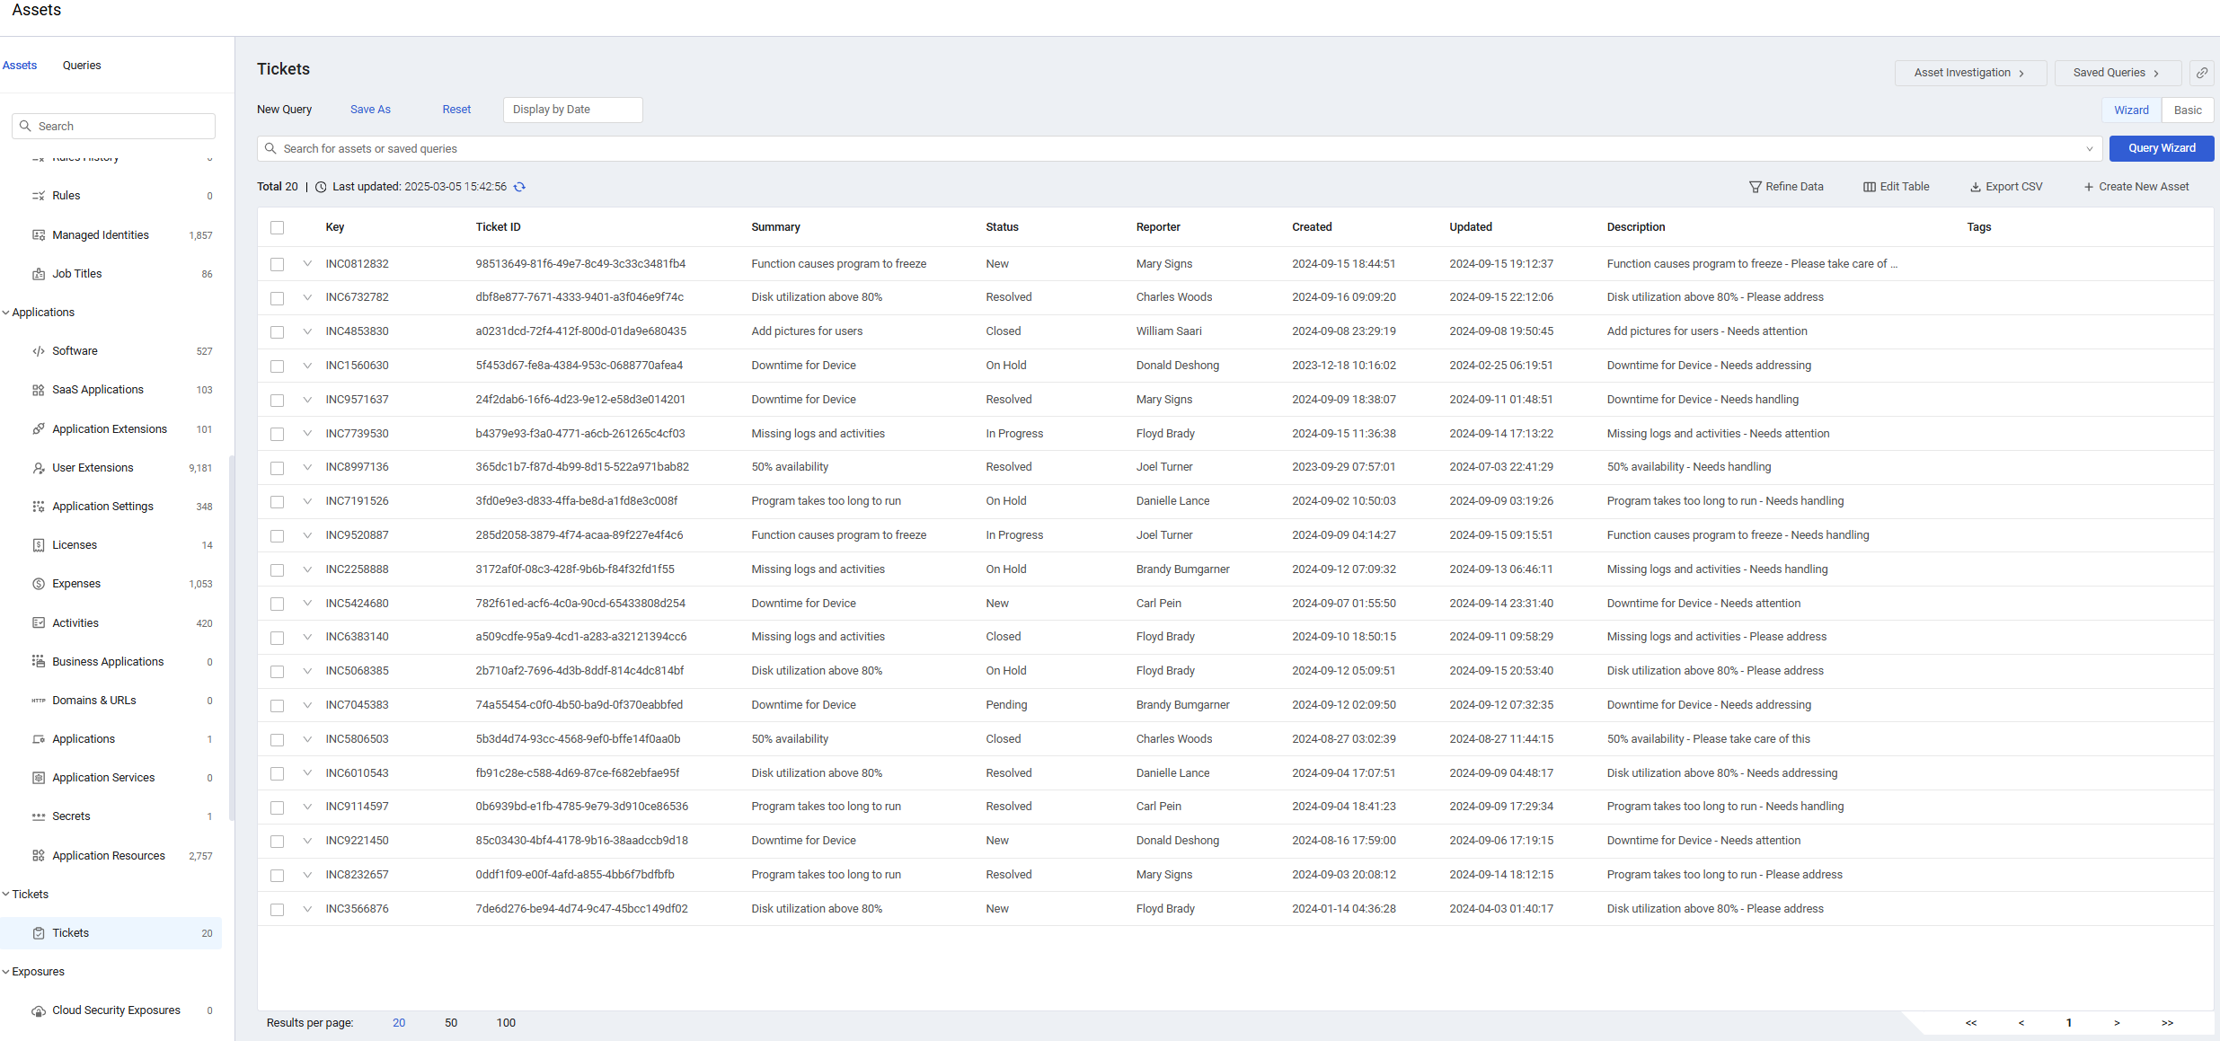
Task: Open the Refine Data filter
Action: point(1786,187)
